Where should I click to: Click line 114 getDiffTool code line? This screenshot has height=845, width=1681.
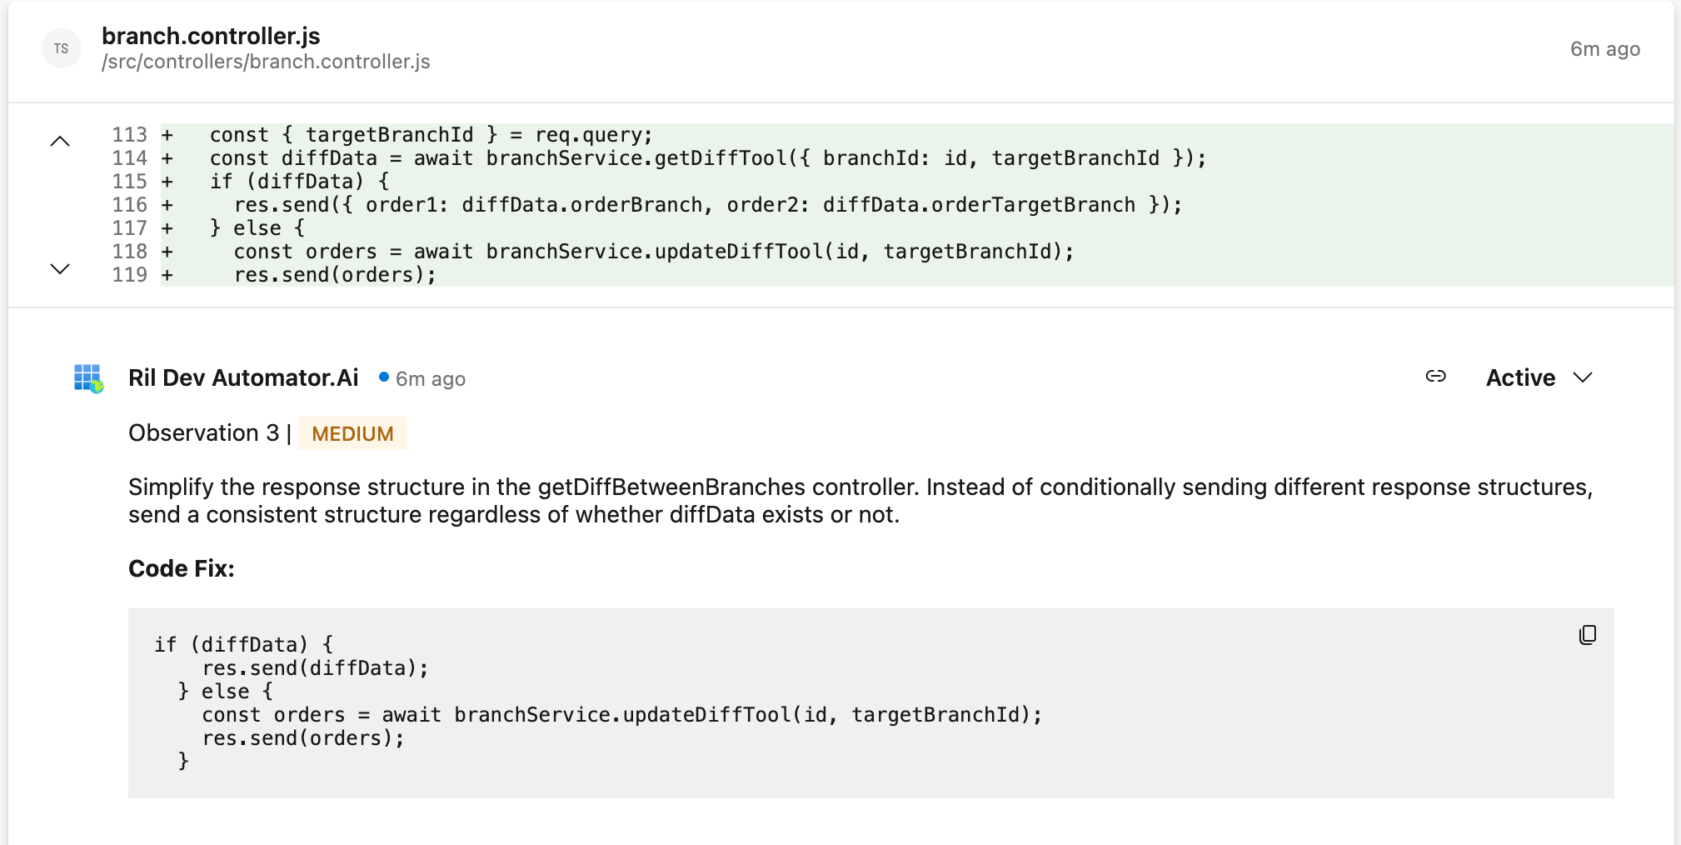click(707, 158)
